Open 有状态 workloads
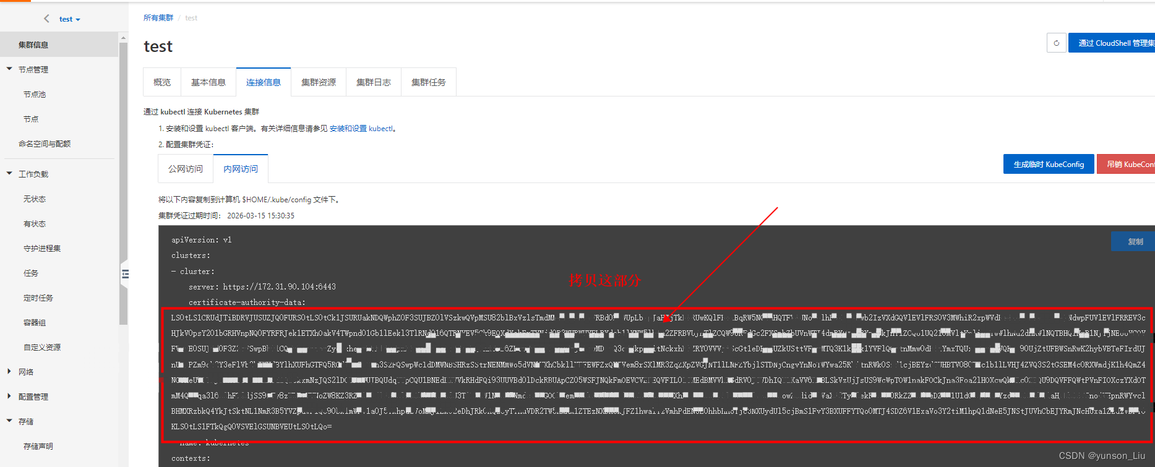1155x467 pixels. point(35,224)
